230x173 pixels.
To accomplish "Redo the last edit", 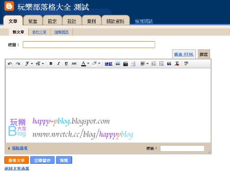I will (x=18, y=63).
